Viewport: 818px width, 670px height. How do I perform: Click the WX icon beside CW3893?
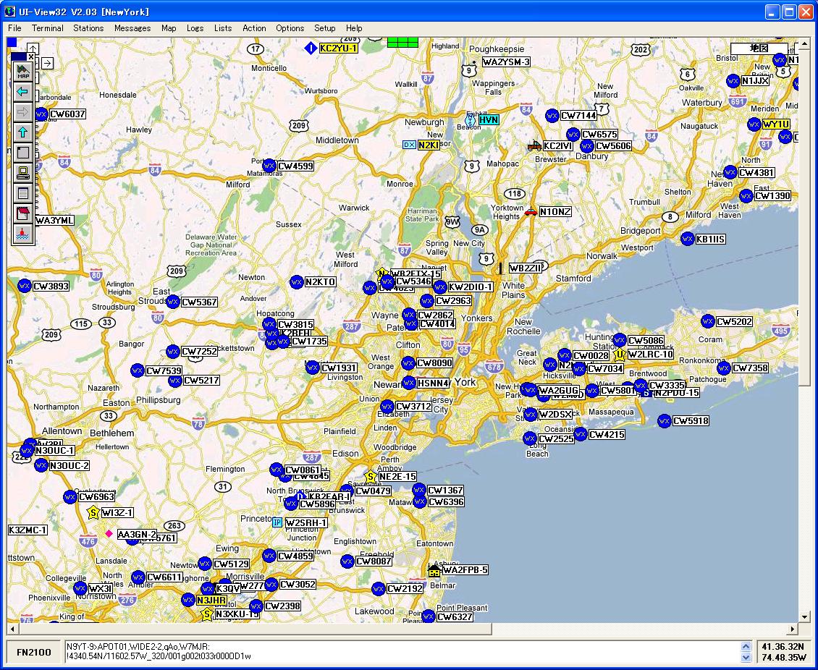[x=25, y=286]
